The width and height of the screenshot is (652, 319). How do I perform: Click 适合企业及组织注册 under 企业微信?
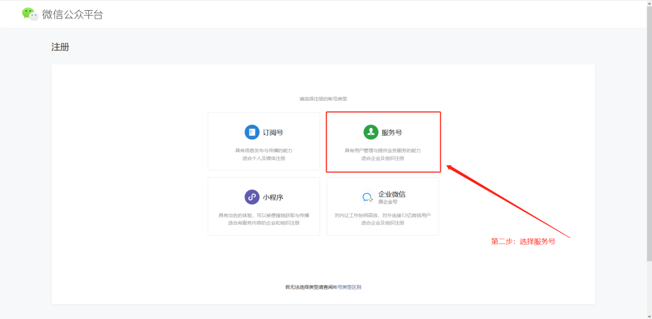383,224
